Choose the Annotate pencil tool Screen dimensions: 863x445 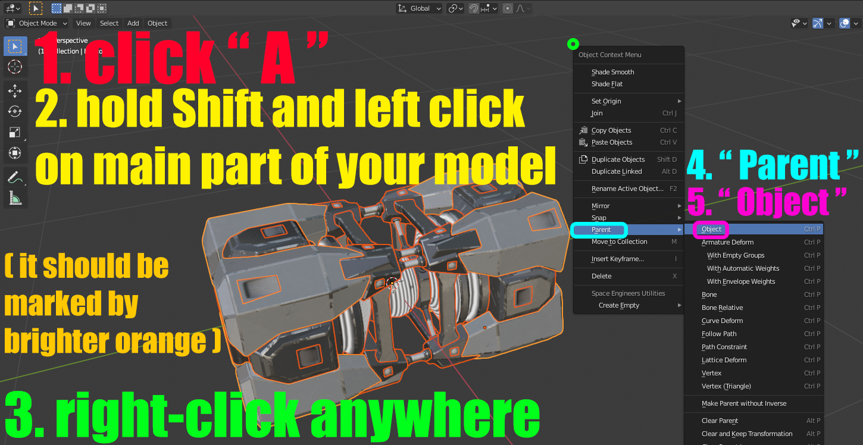pos(15,177)
